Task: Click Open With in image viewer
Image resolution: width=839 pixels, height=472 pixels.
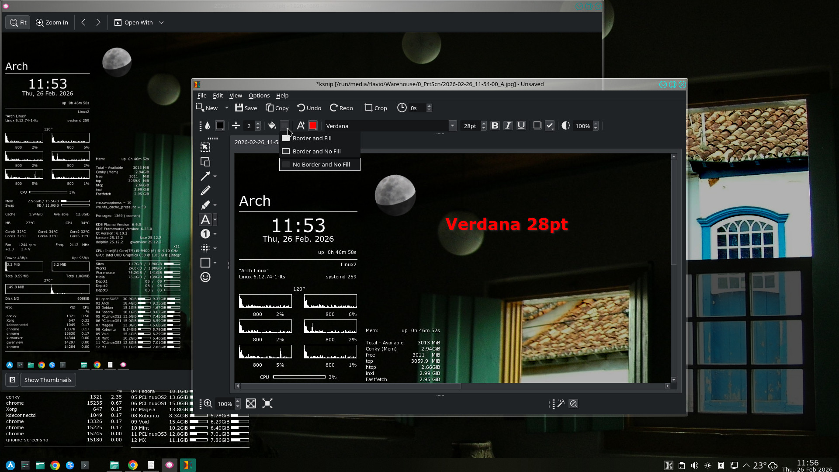Action: pos(138,22)
